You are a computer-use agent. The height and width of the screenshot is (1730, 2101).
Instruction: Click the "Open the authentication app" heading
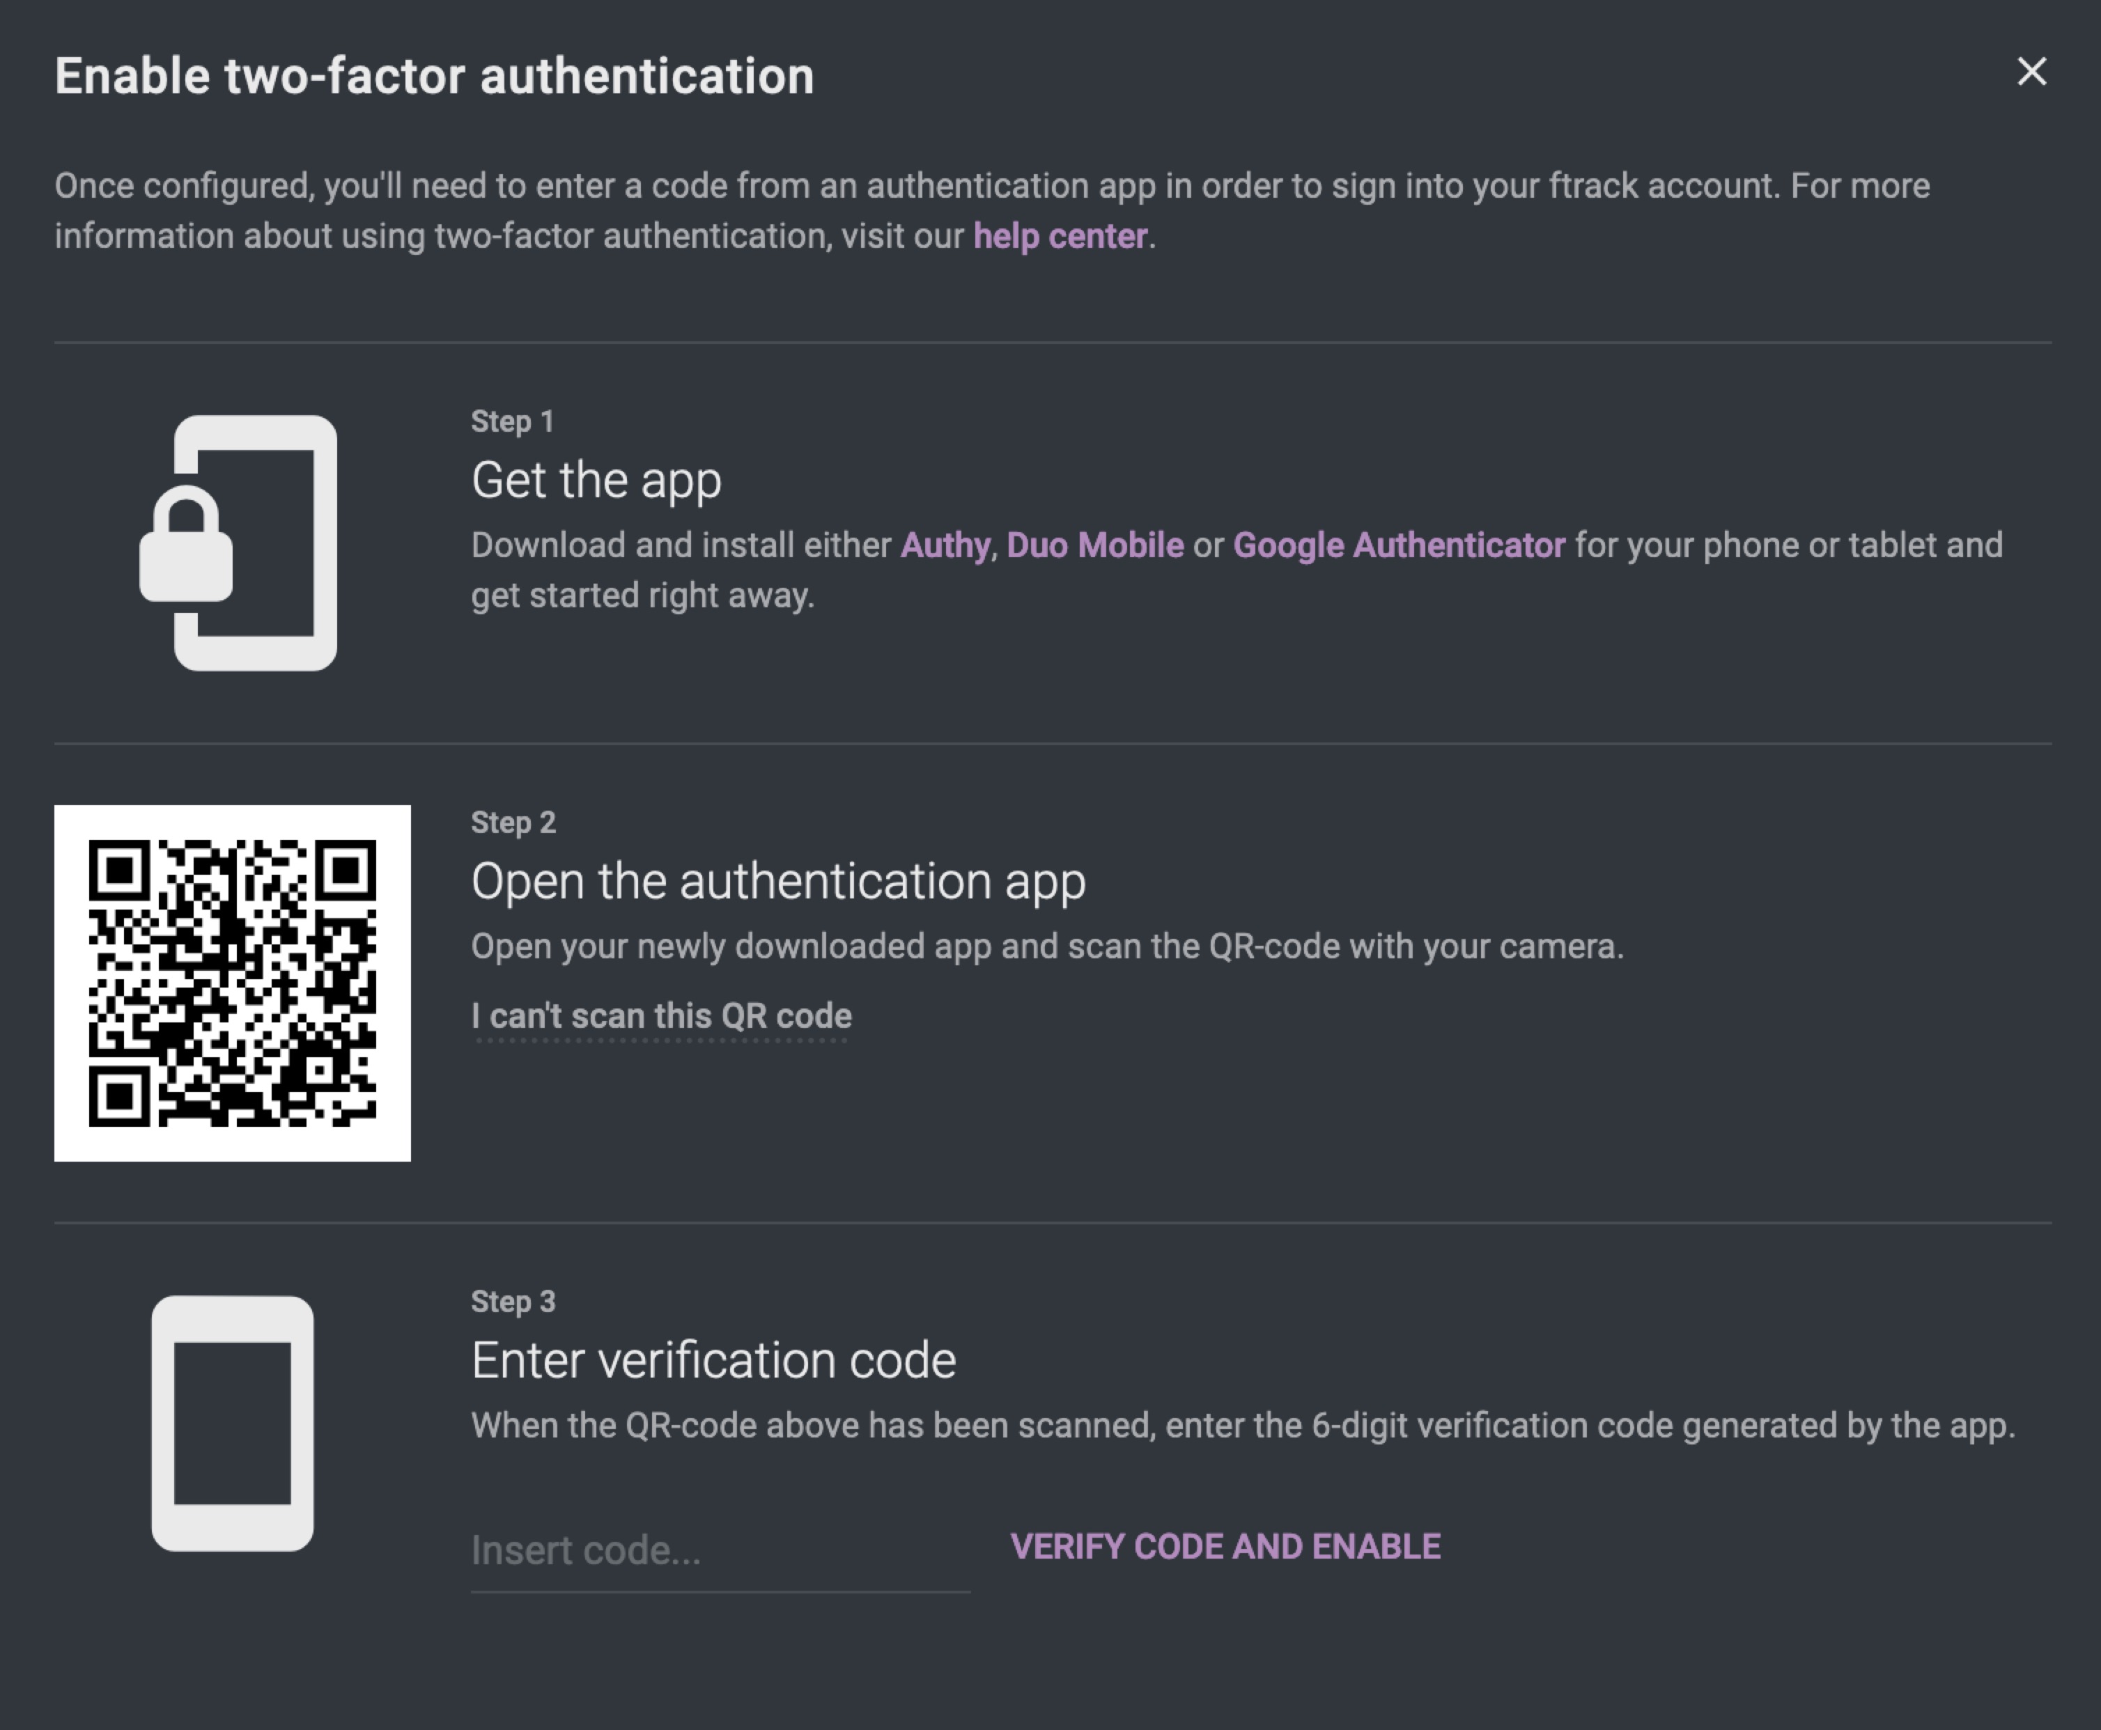(777, 882)
